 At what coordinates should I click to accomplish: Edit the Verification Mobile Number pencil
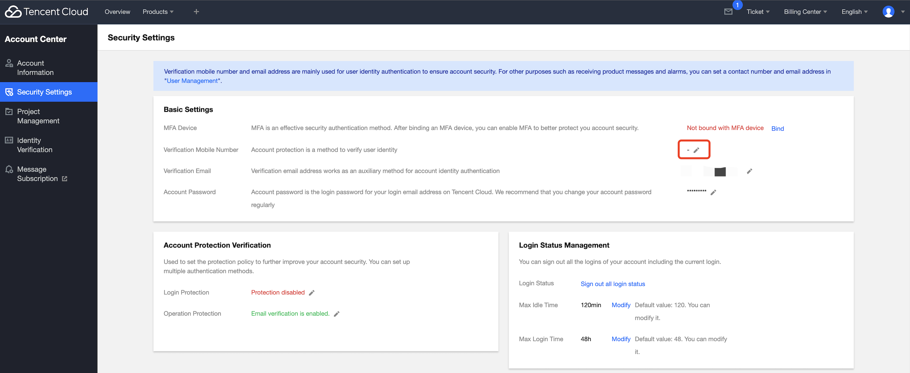click(696, 150)
